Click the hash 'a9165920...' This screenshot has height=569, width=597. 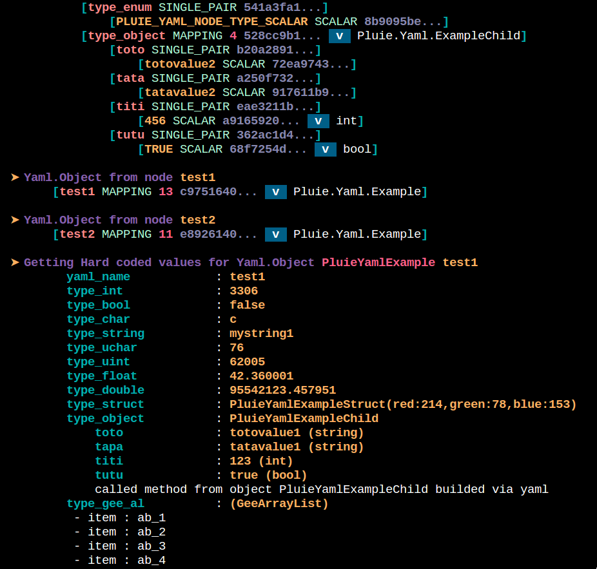click(x=261, y=121)
